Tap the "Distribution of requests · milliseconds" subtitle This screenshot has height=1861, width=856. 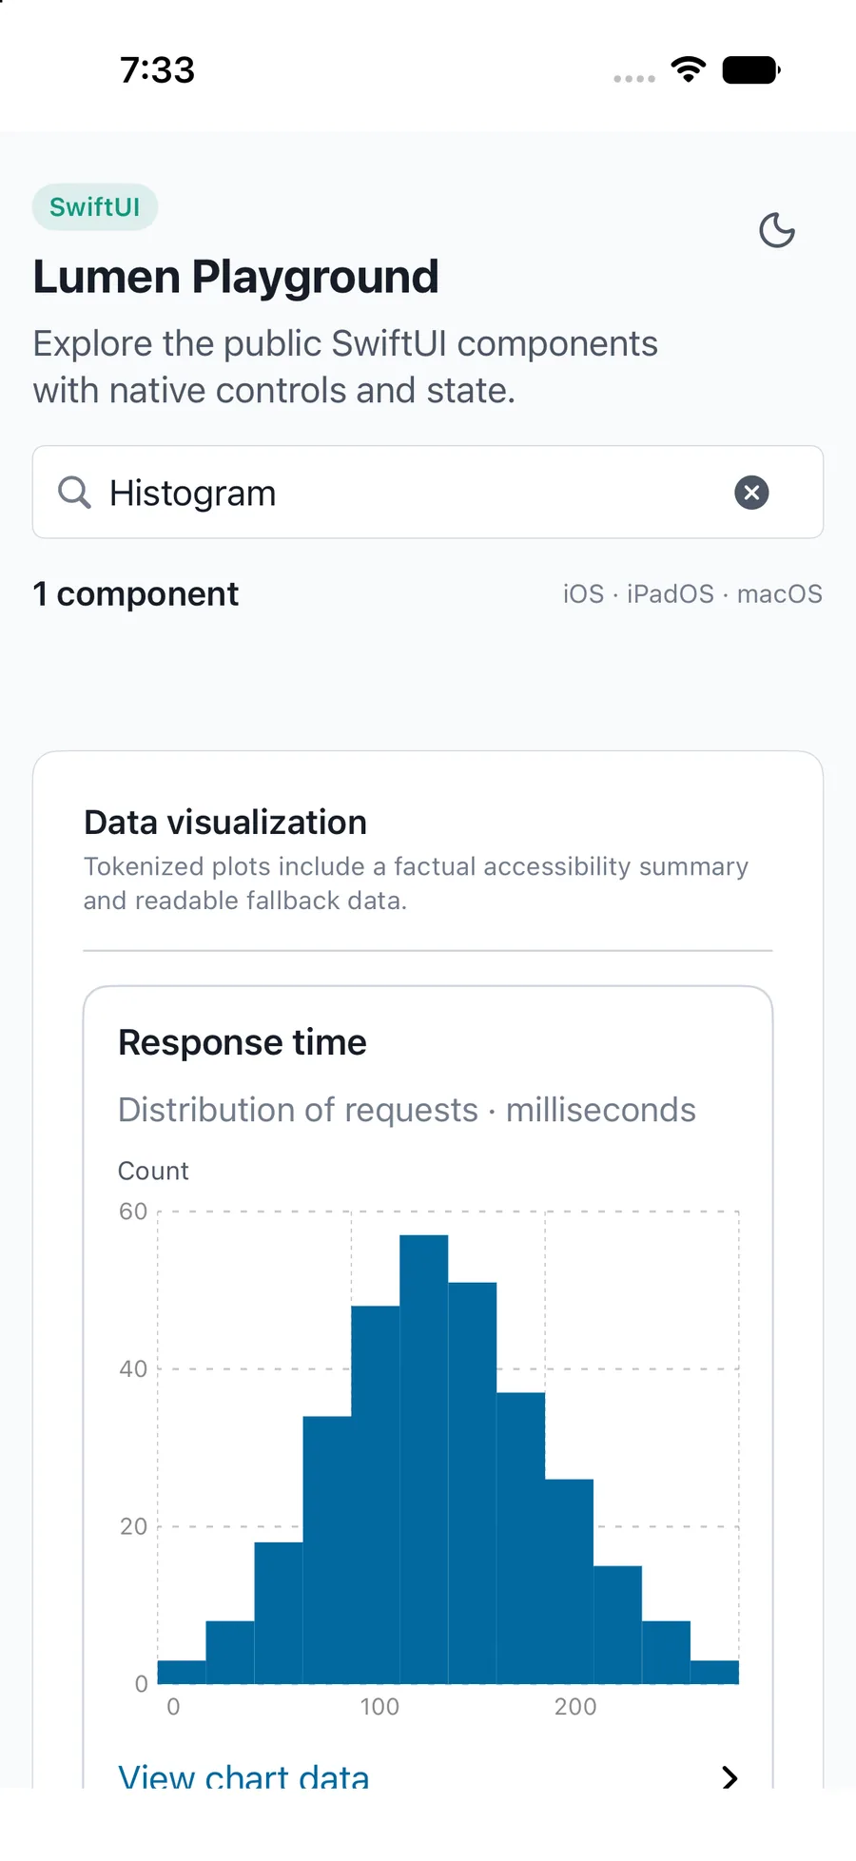pos(407,1110)
